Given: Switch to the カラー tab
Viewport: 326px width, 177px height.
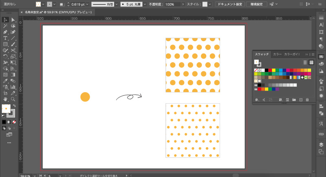Looking at the screenshot, I should pos(277,54).
